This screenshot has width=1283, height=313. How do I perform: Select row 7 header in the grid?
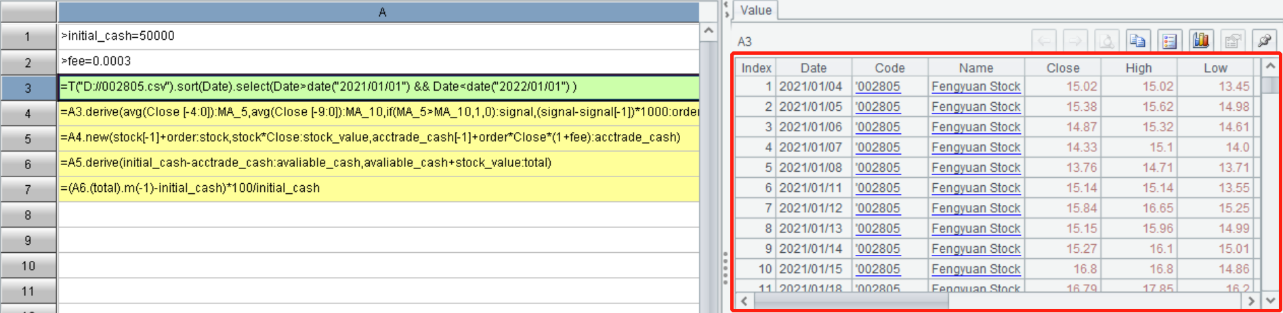[28, 189]
